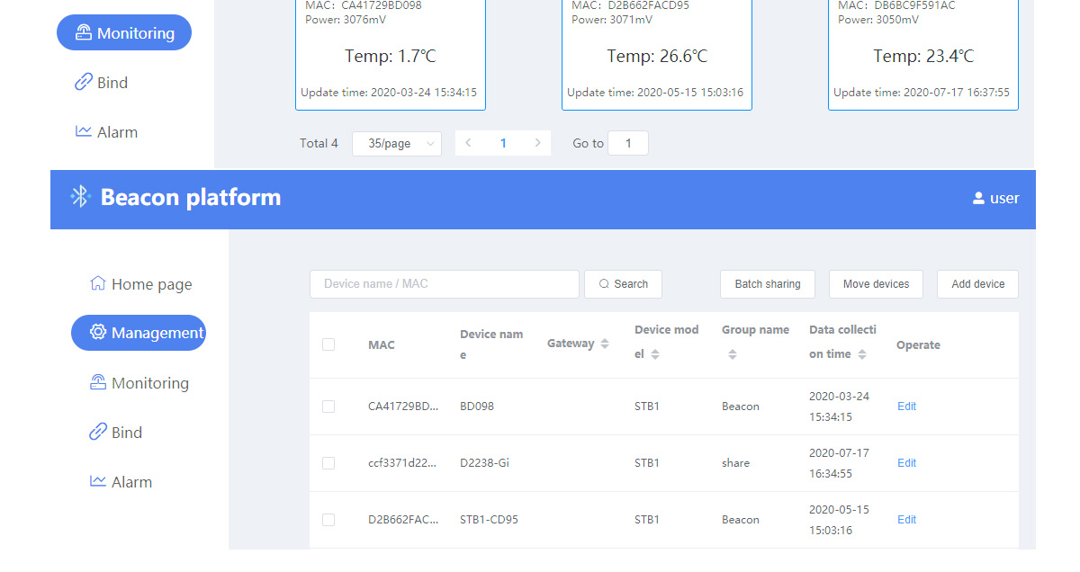The height and width of the screenshot is (572, 1080).
Task: Sort by Data collection time column
Action: pyautogui.click(x=862, y=353)
